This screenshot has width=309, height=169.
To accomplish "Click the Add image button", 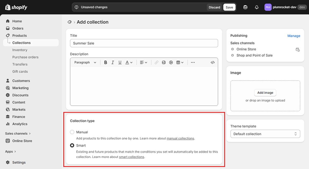I will tap(265, 93).
